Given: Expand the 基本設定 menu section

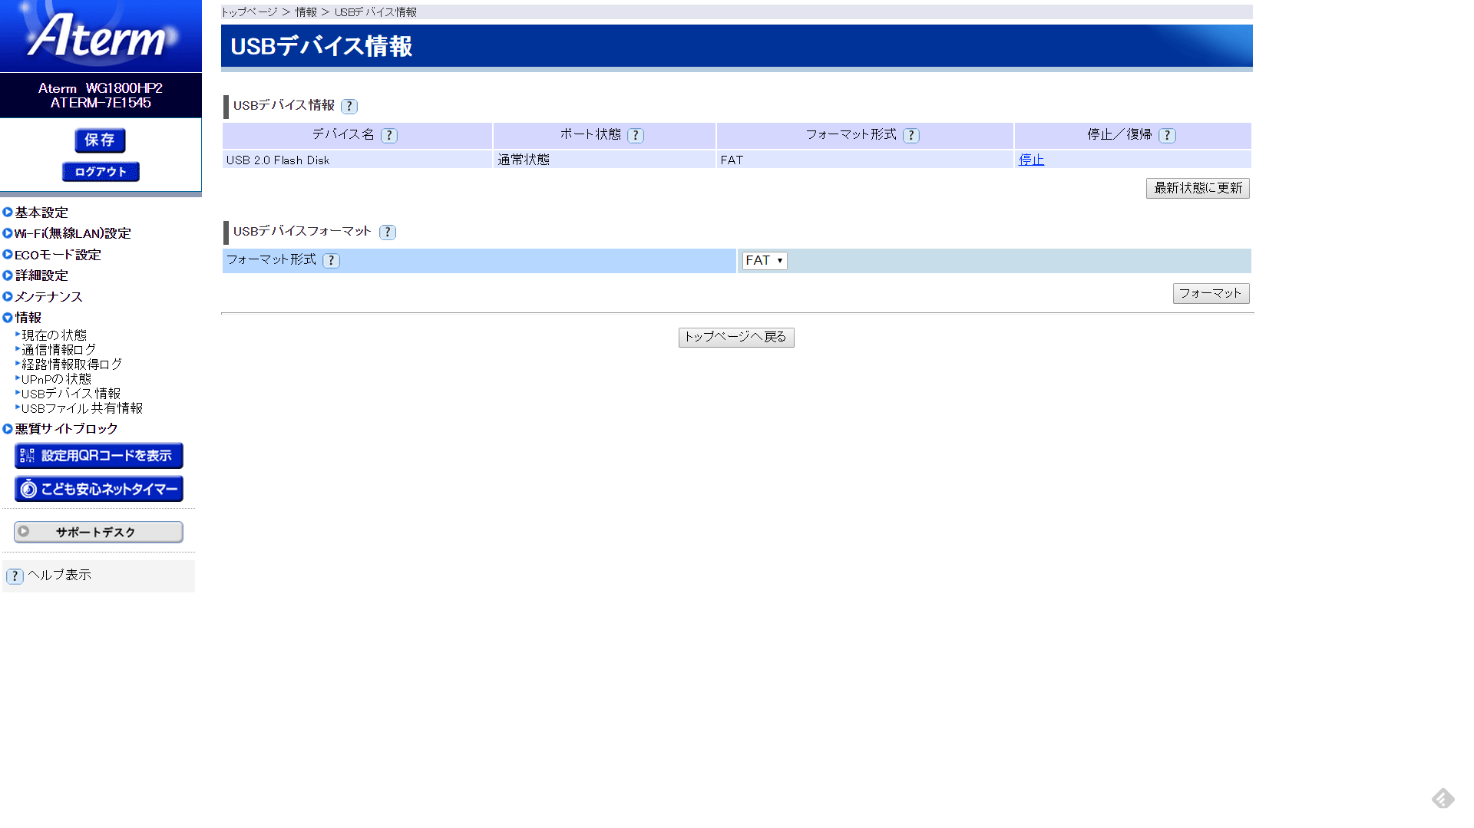Looking at the screenshot, I should 41,213.
